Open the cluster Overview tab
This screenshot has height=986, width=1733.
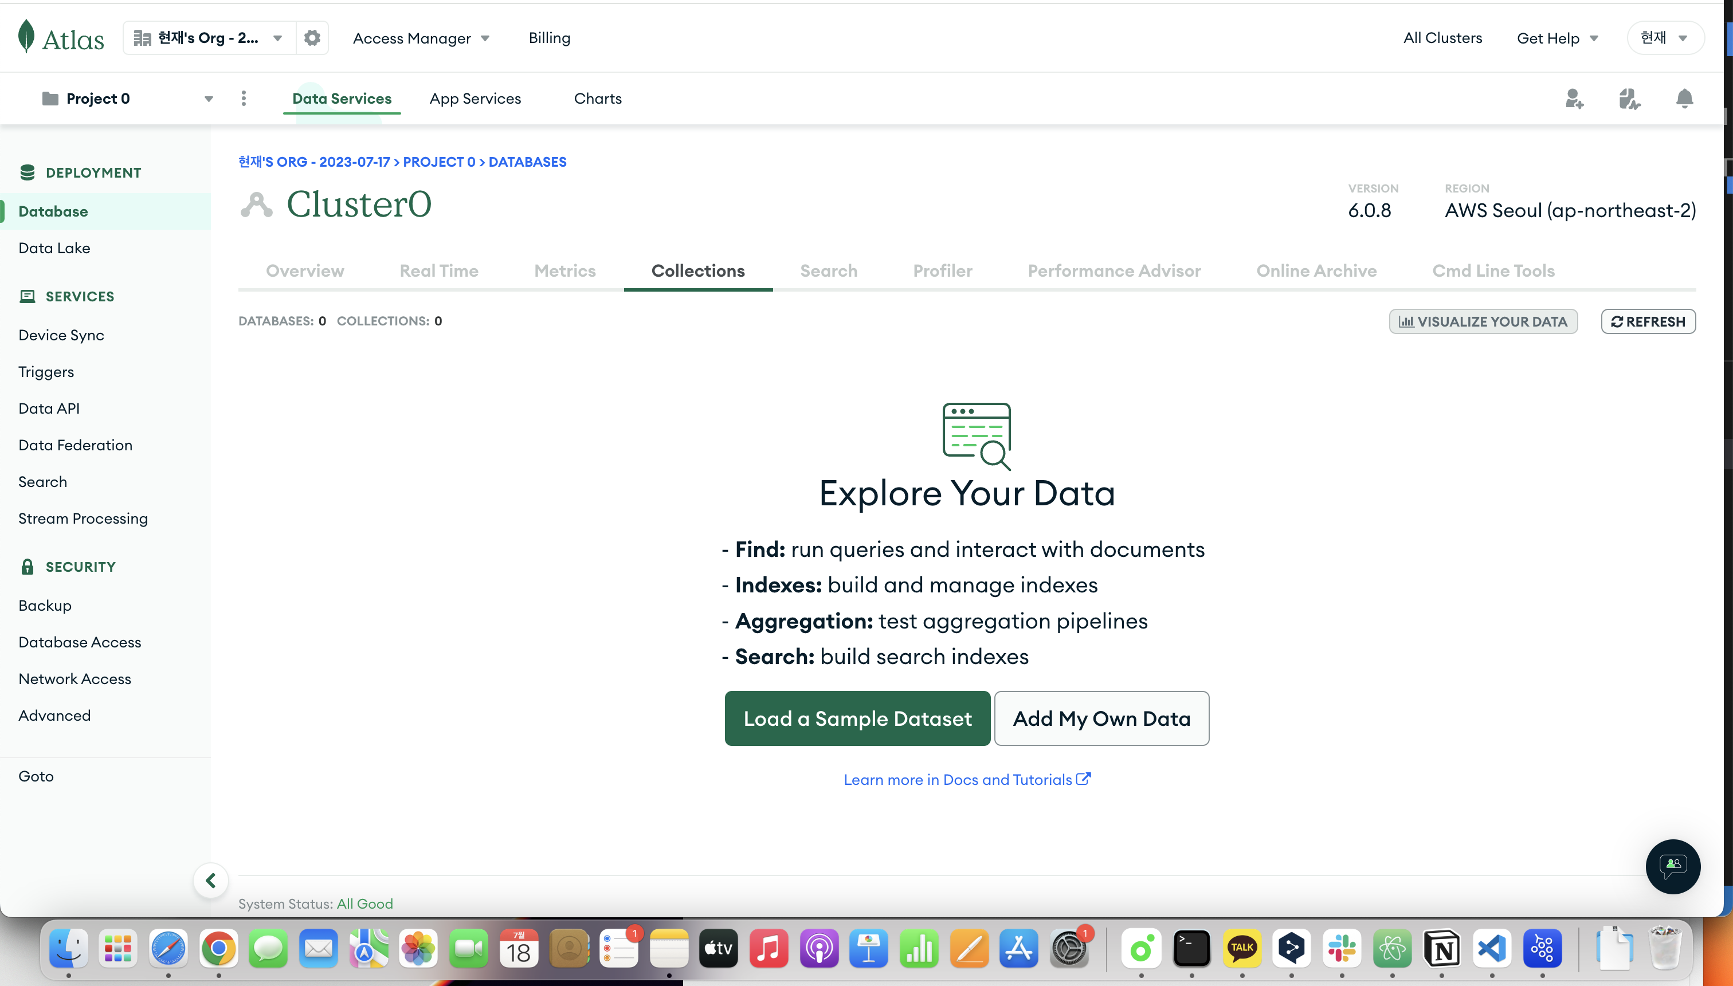[x=305, y=271]
